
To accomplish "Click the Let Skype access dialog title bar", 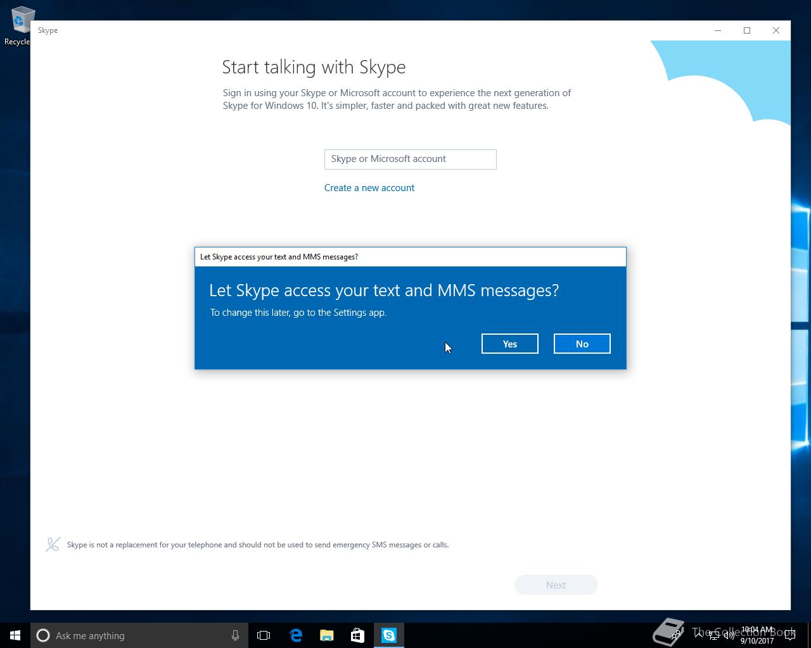I will 411,257.
